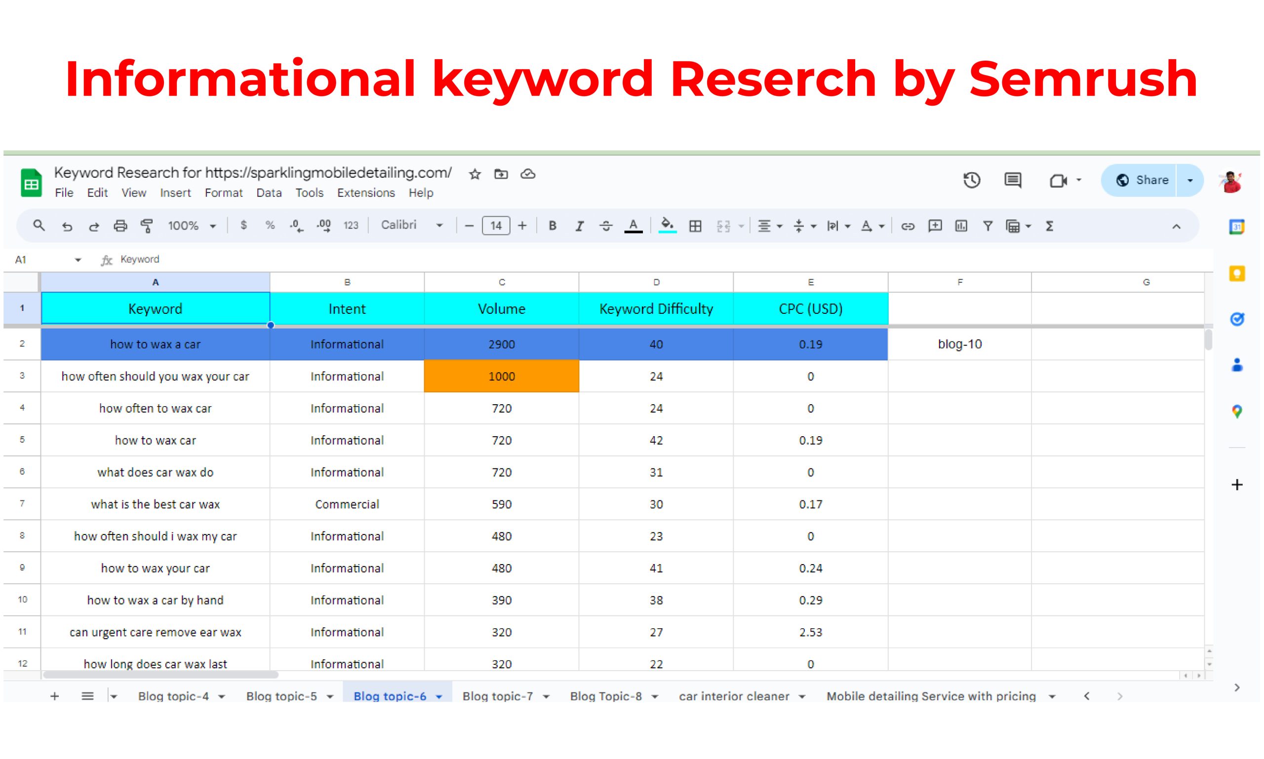Open the Google account avatar
This screenshot has width=1264, height=759.
pos(1231,182)
